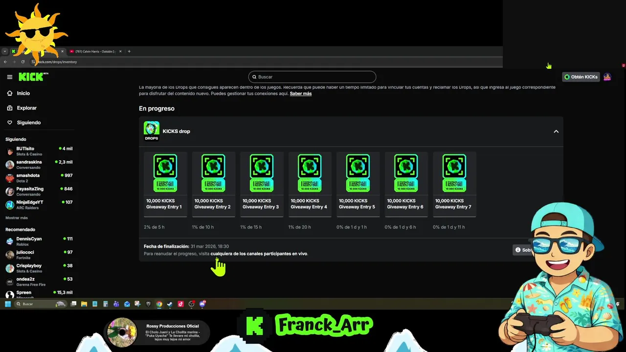Open participating live channels link
The width and height of the screenshot is (626, 352).
[259, 254]
